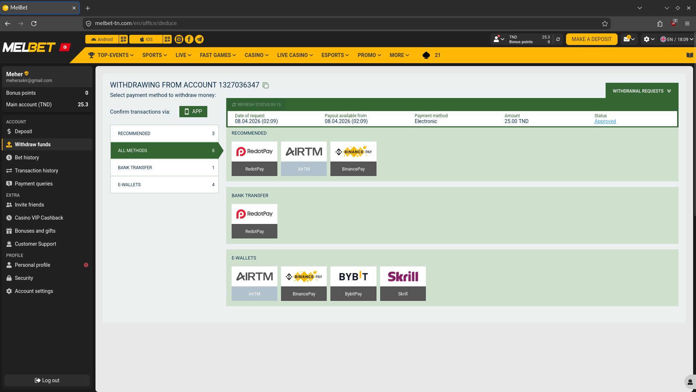This screenshot has width=696, height=392.
Task: Expand the TOP-EVENTS menu
Action: 111,55
